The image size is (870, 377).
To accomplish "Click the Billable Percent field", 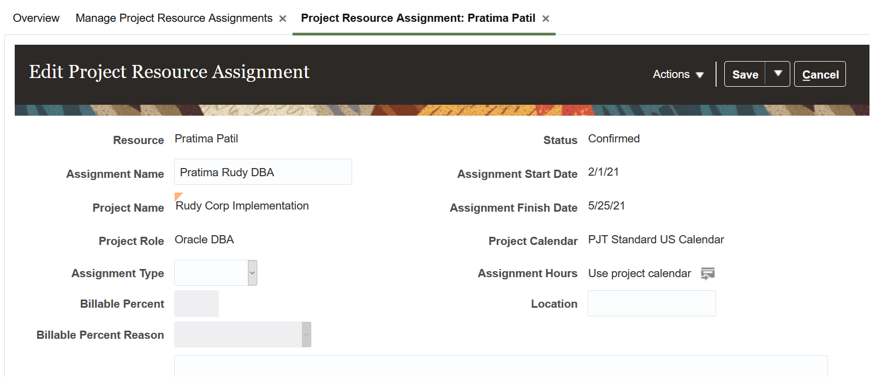I will click(196, 303).
